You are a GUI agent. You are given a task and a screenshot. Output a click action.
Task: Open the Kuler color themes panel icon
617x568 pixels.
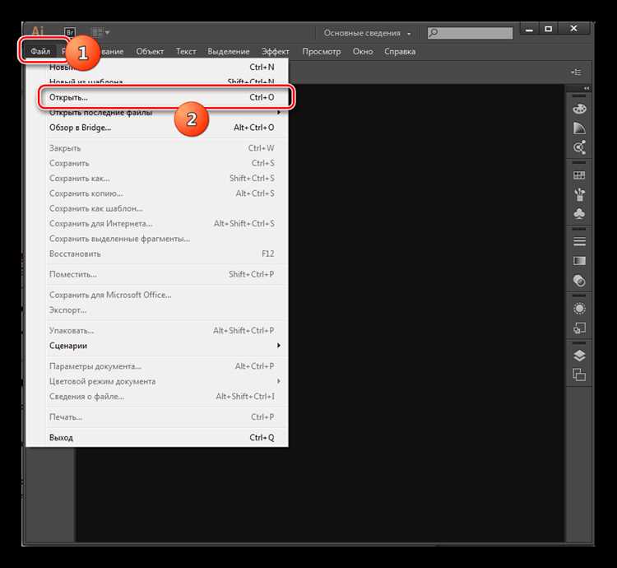coord(579,147)
